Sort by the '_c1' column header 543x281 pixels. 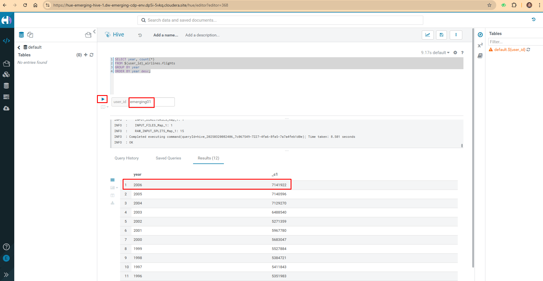[275, 174]
